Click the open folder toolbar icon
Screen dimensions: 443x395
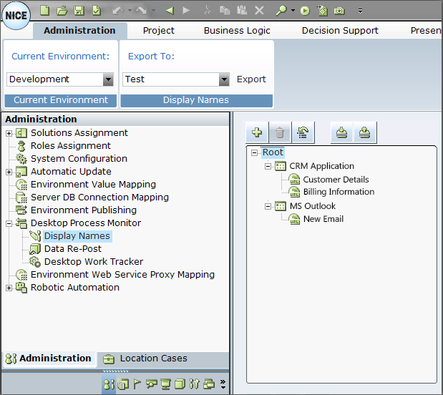pos(62,11)
